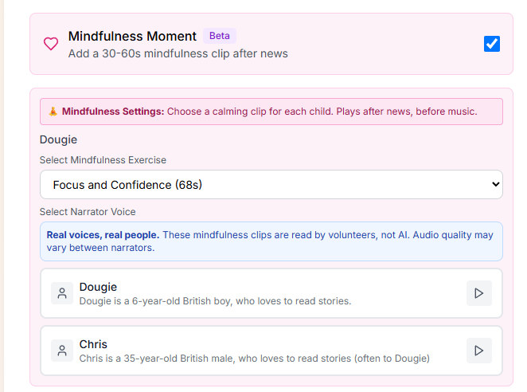The image size is (527, 392).
Task: Open the Focus and Confidence exercise dropdown
Action: pos(271,185)
